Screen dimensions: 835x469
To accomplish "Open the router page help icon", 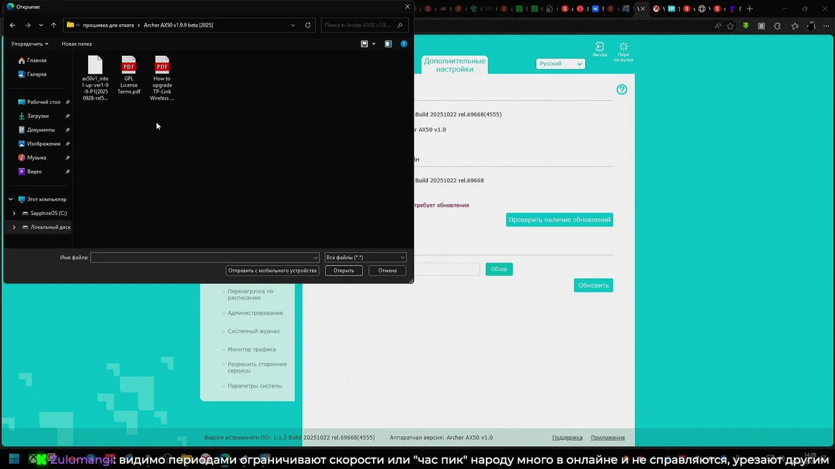I will (622, 89).
